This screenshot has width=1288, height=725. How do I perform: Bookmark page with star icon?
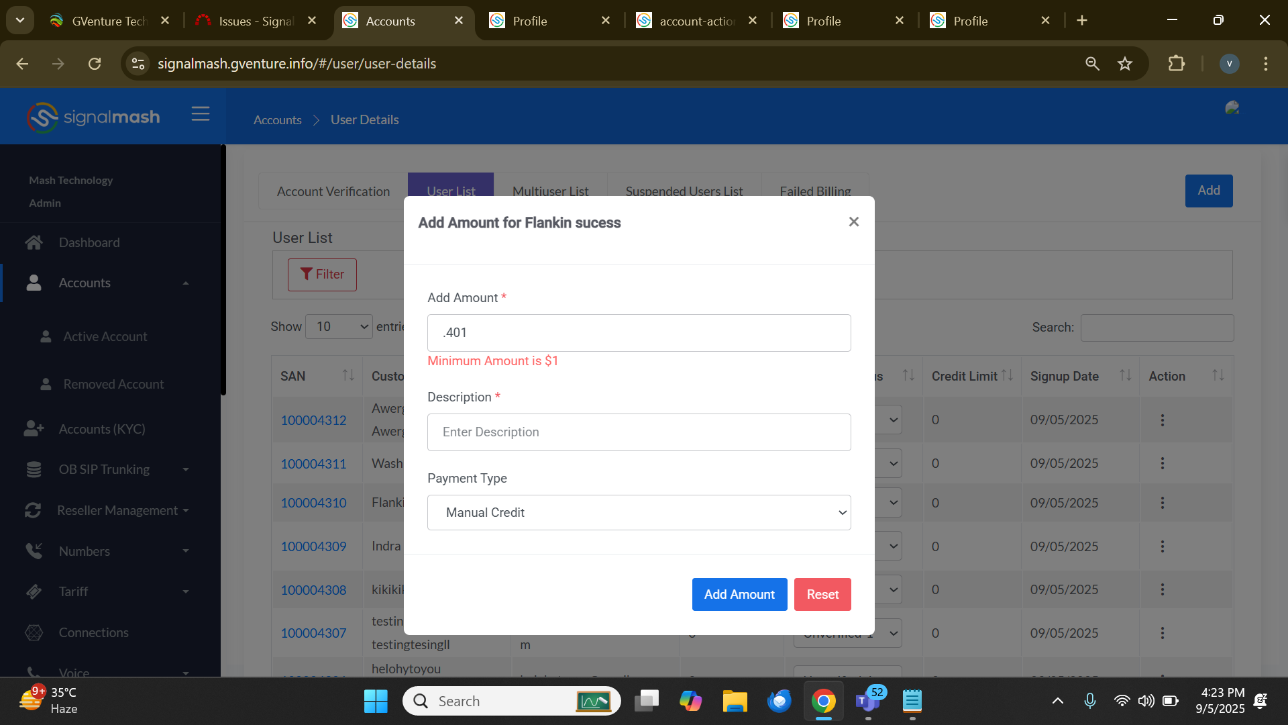tap(1125, 64)
